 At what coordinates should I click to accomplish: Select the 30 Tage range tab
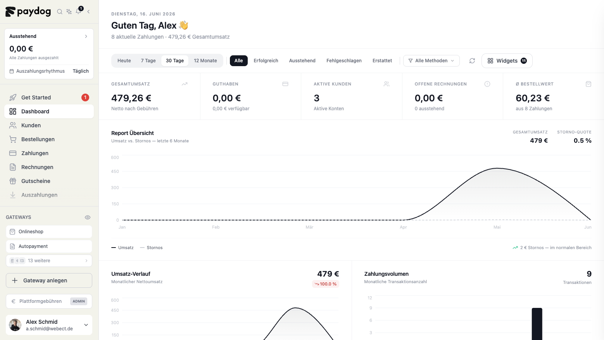(175, 61)
